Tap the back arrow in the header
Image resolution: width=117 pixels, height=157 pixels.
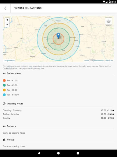(5, 8)
